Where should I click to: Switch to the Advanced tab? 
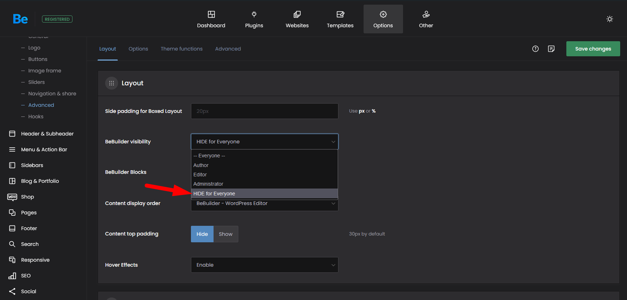tap(228, 49)
